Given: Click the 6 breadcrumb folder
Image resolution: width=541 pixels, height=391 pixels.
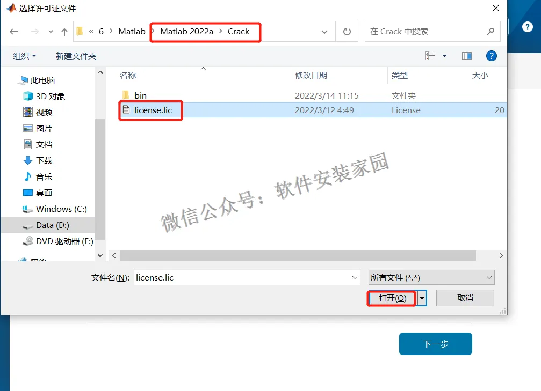Looking at the screenshot, I should [x=101, y=32].
